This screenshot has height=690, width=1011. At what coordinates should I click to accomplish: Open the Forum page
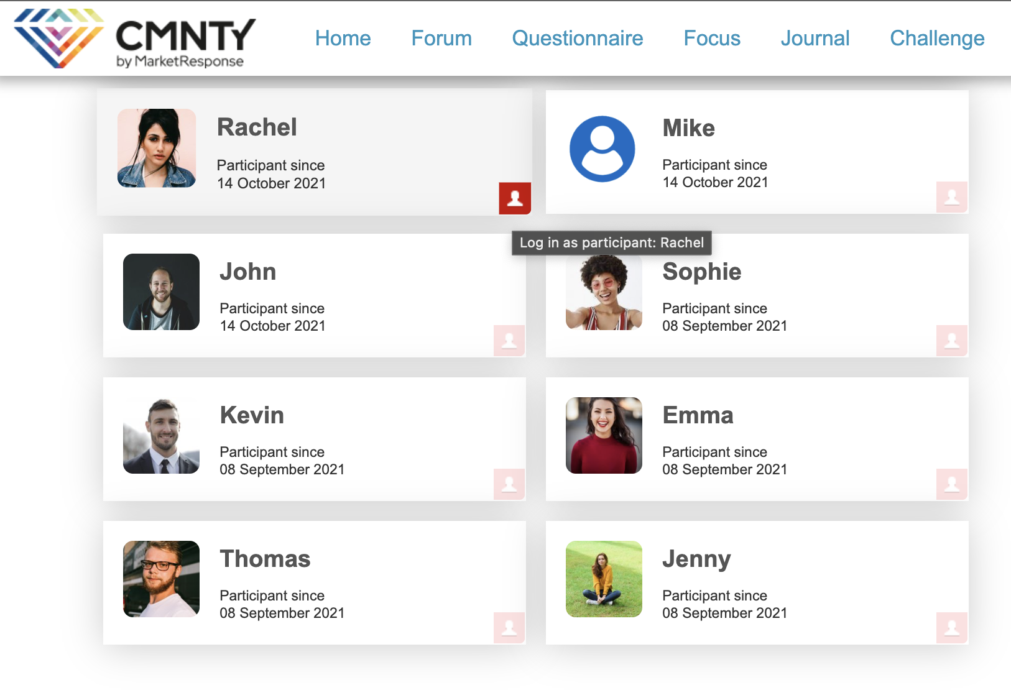pos(441,39)
